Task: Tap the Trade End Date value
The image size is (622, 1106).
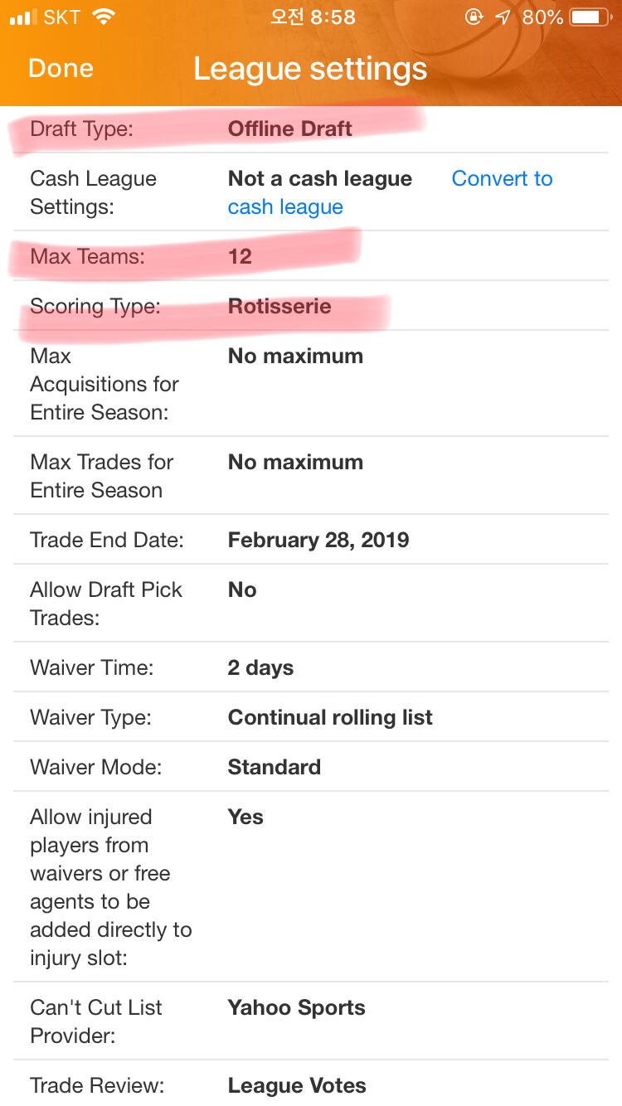Action: tap(318, 541)
